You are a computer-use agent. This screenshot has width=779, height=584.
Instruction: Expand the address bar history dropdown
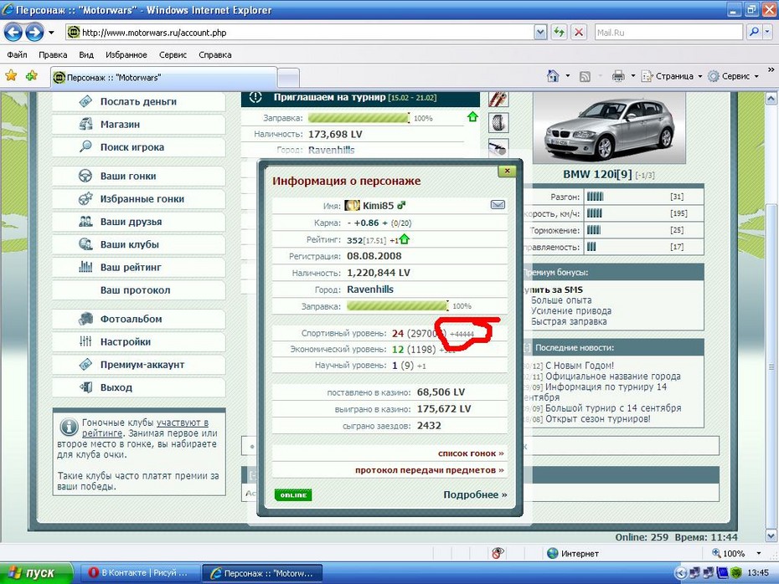pyautogui.click(x=540, y=33)
